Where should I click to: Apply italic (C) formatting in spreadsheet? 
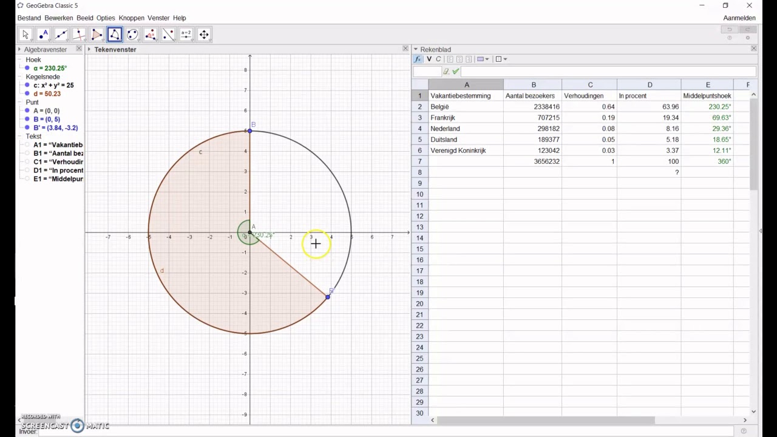pyautogui.click(x=438, y=59)
